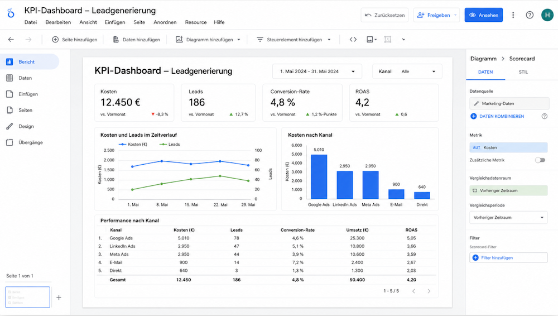Viewport: 558px width, 316px height.
Task: Open the three-dot more options menu
Action: pos(513,15)
